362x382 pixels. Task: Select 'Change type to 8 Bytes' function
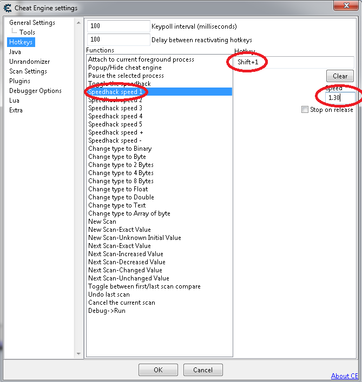(x=160, y=181)
